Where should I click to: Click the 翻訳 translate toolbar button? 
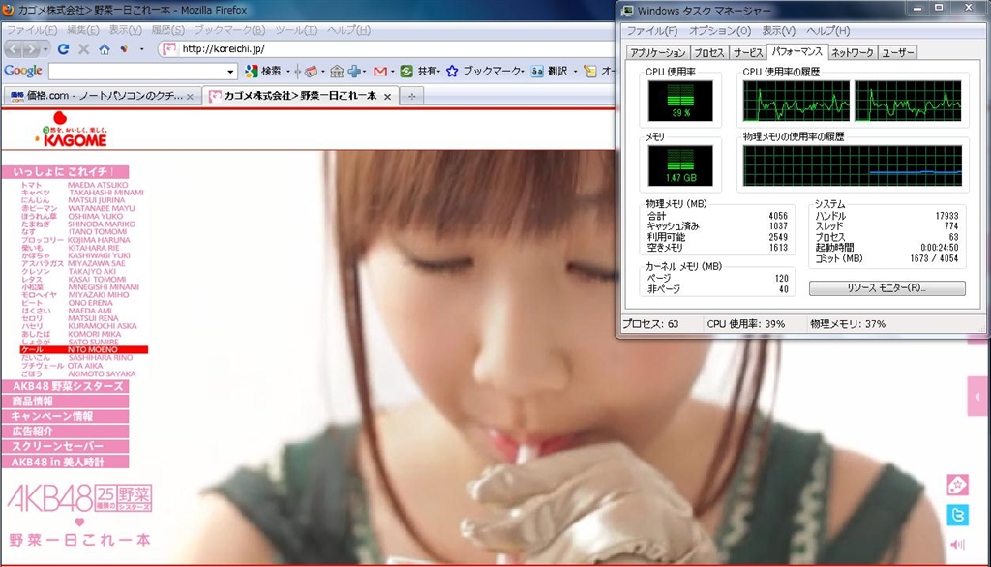(x=550, y=72)
